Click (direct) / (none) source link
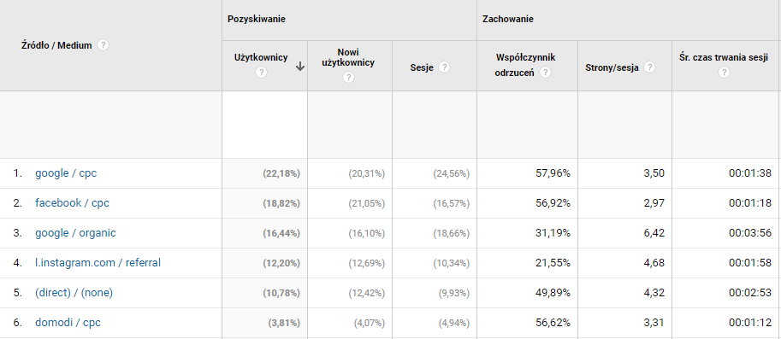Viewport: 781px width, 339px height. (74, 293)
